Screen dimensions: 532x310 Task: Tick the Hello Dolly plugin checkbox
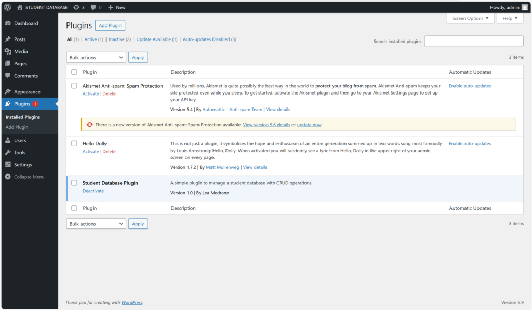(x=74, y=143)
